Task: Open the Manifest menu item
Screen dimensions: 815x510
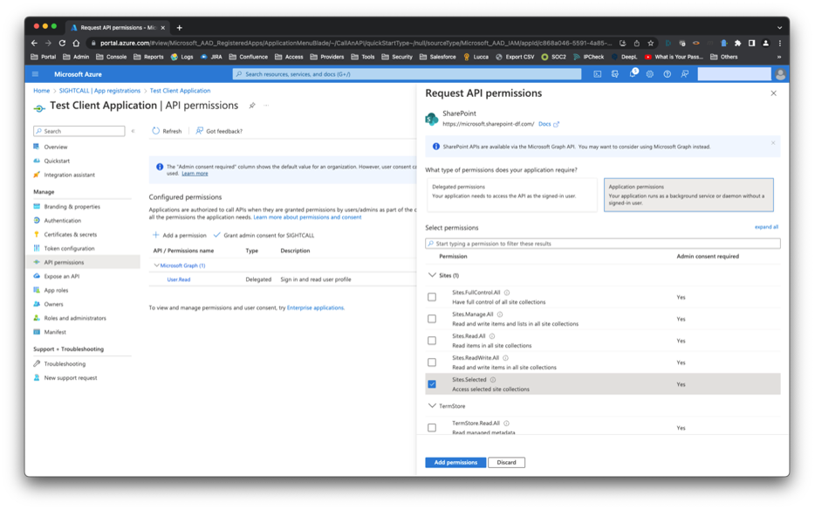Action: point(55,332)
